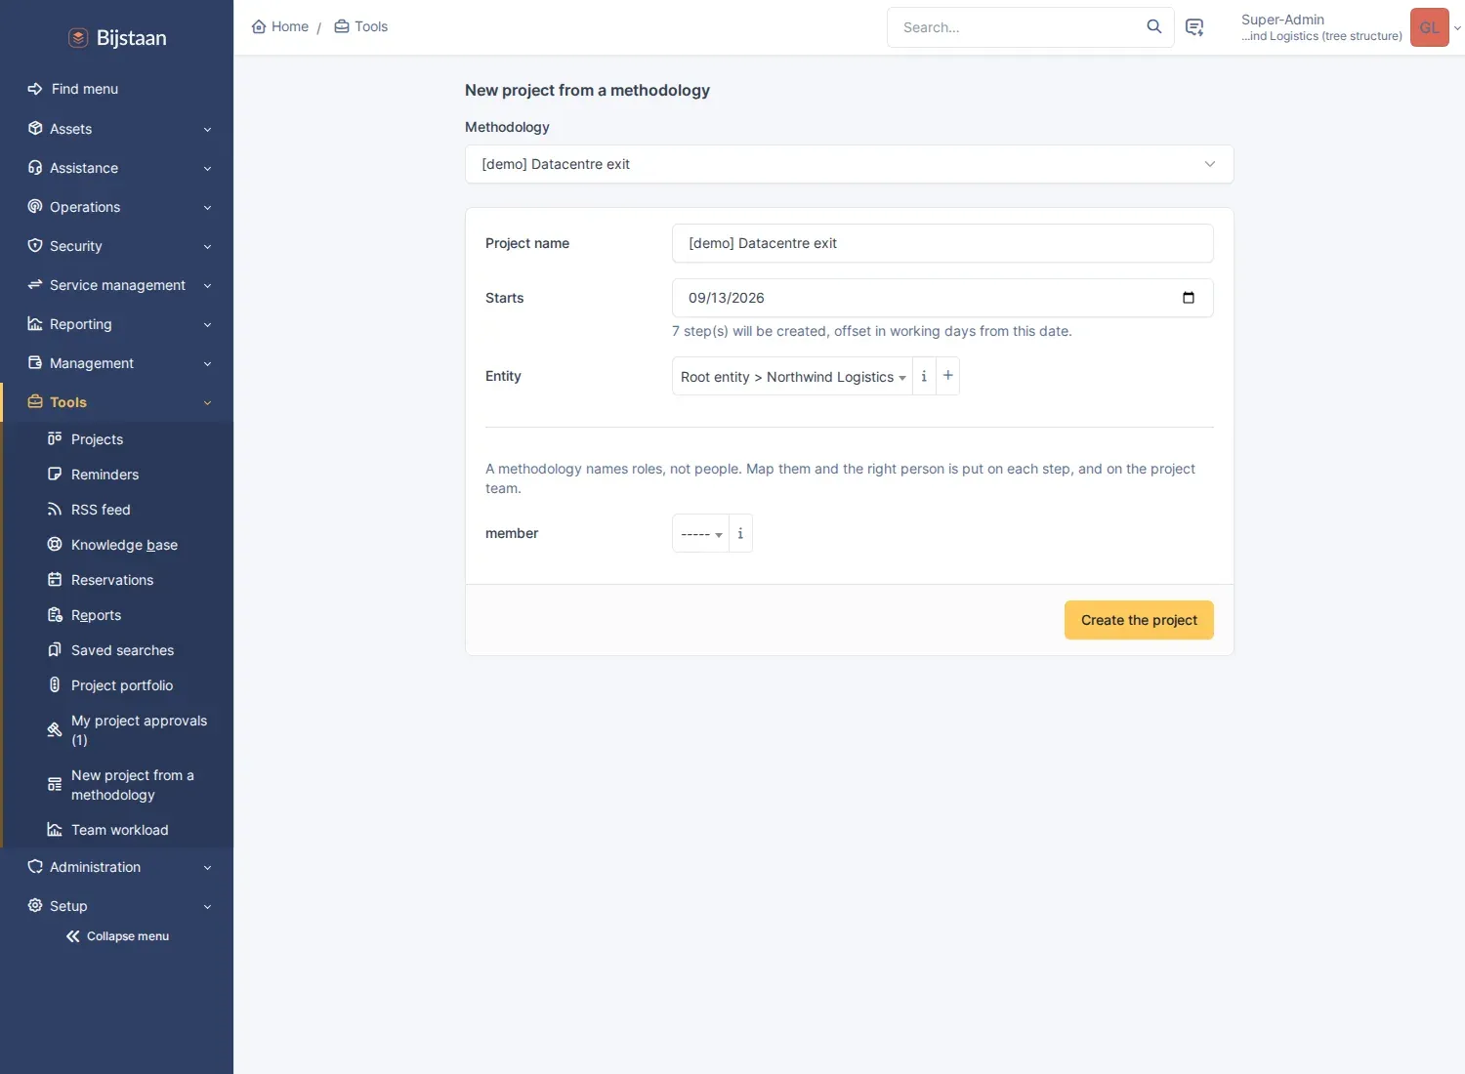1465x1074 pixels.
Task: Click the Bijstaan logo
Action: tap(117, 38)
